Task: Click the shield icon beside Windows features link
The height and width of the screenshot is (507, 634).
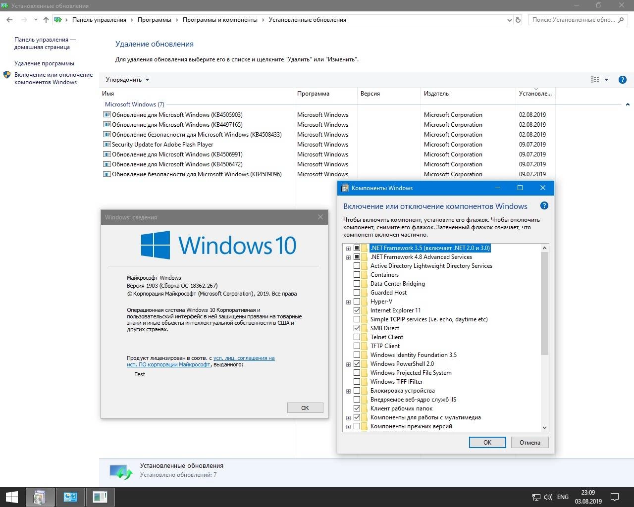Action: tap(7, 75)
